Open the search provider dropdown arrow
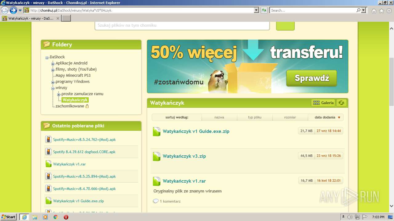 click(x=364, y=10)
